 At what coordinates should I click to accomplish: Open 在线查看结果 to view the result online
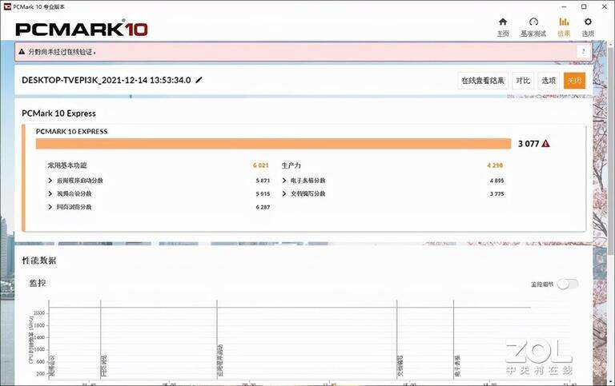click(x=483, y=81)
